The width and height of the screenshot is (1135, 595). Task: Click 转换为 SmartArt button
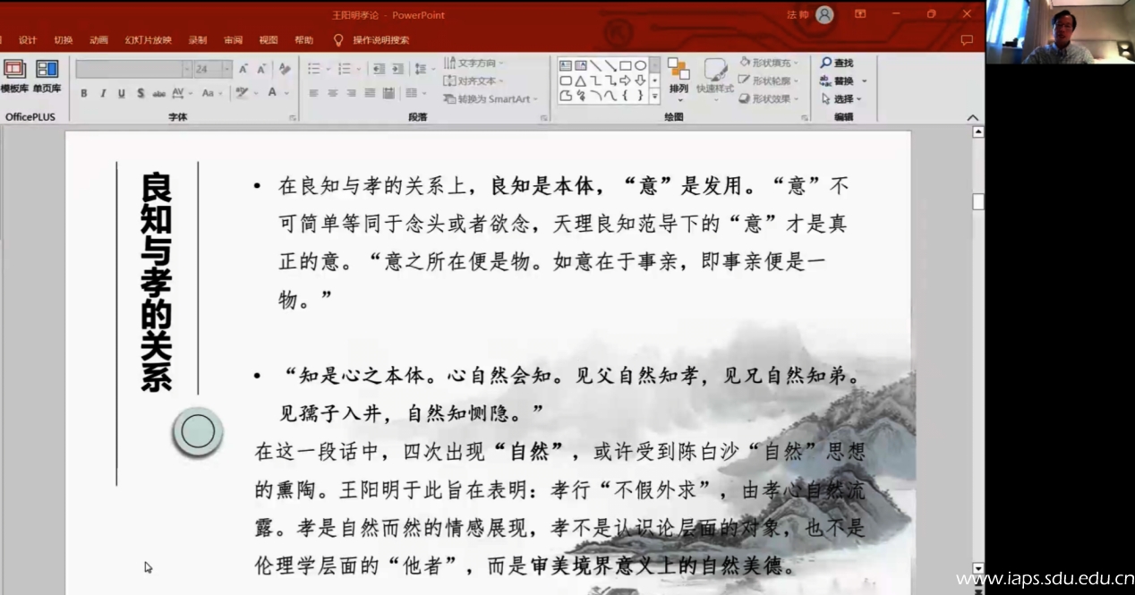click(x=491, y=99)
